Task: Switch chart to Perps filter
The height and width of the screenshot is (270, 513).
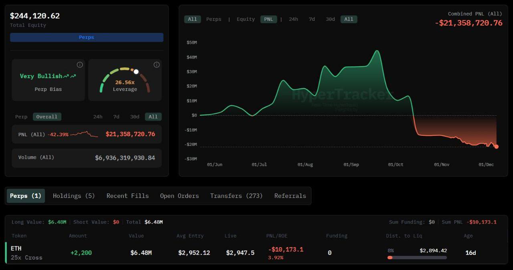Action: tap(214, 19)
